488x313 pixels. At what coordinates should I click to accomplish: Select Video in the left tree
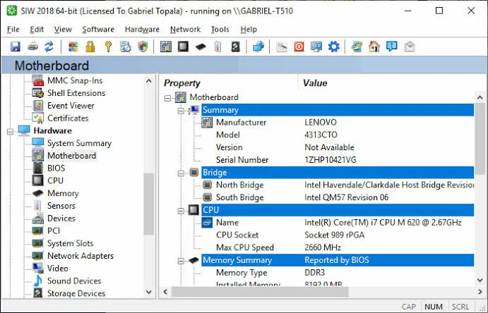tap(58, 269)
